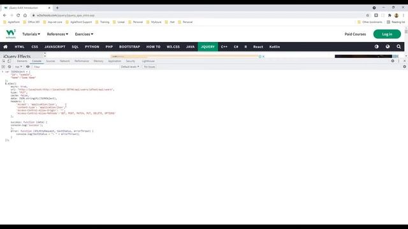Image resolution: width=408 pixels, height=229 pixels.
Task: Close the DevTools panel
Action: [x=404, y=61]
